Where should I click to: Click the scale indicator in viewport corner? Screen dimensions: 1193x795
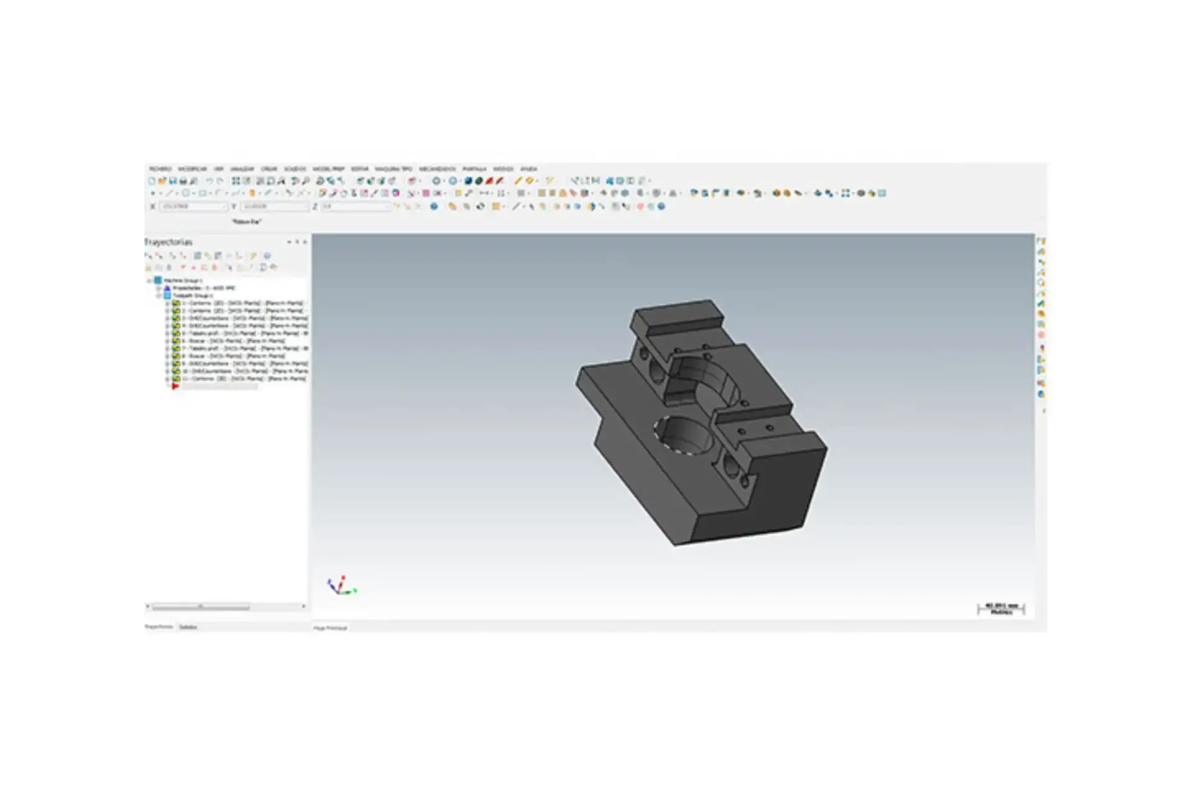coord(1001,609)
